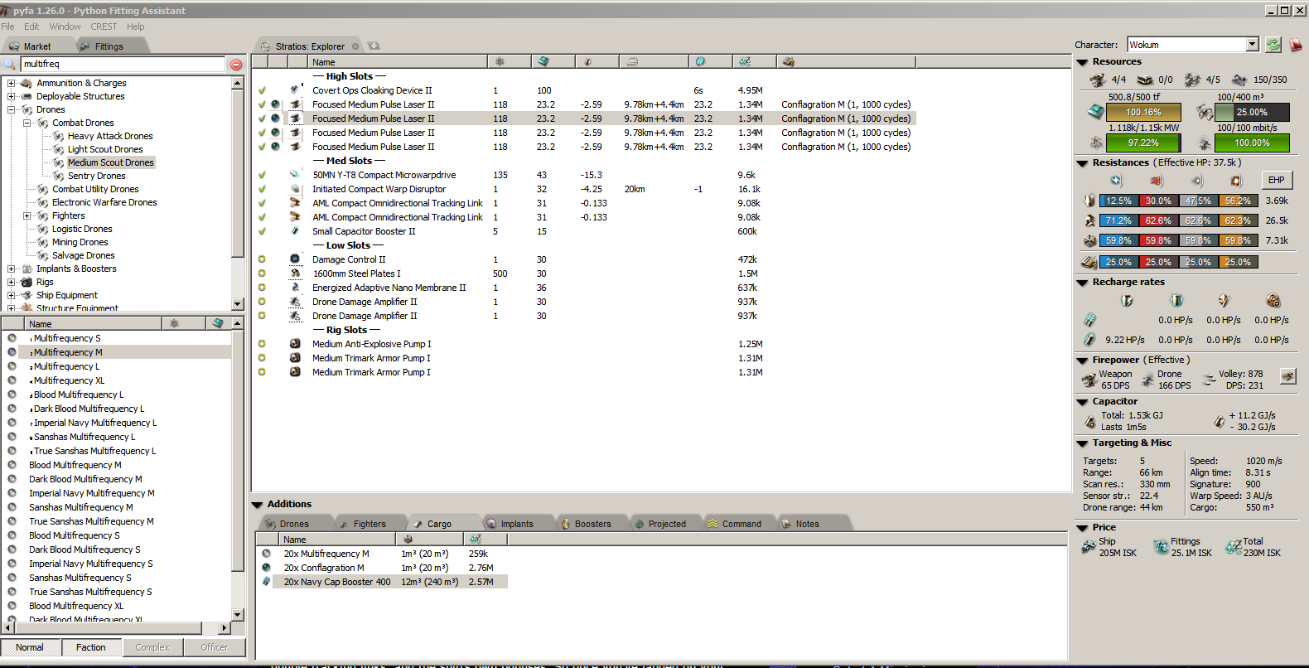Screen dimensions: 1309x668
Task: Sort fit list by CPU column icon
Action: pyautogui.click(x=543, y=61)
